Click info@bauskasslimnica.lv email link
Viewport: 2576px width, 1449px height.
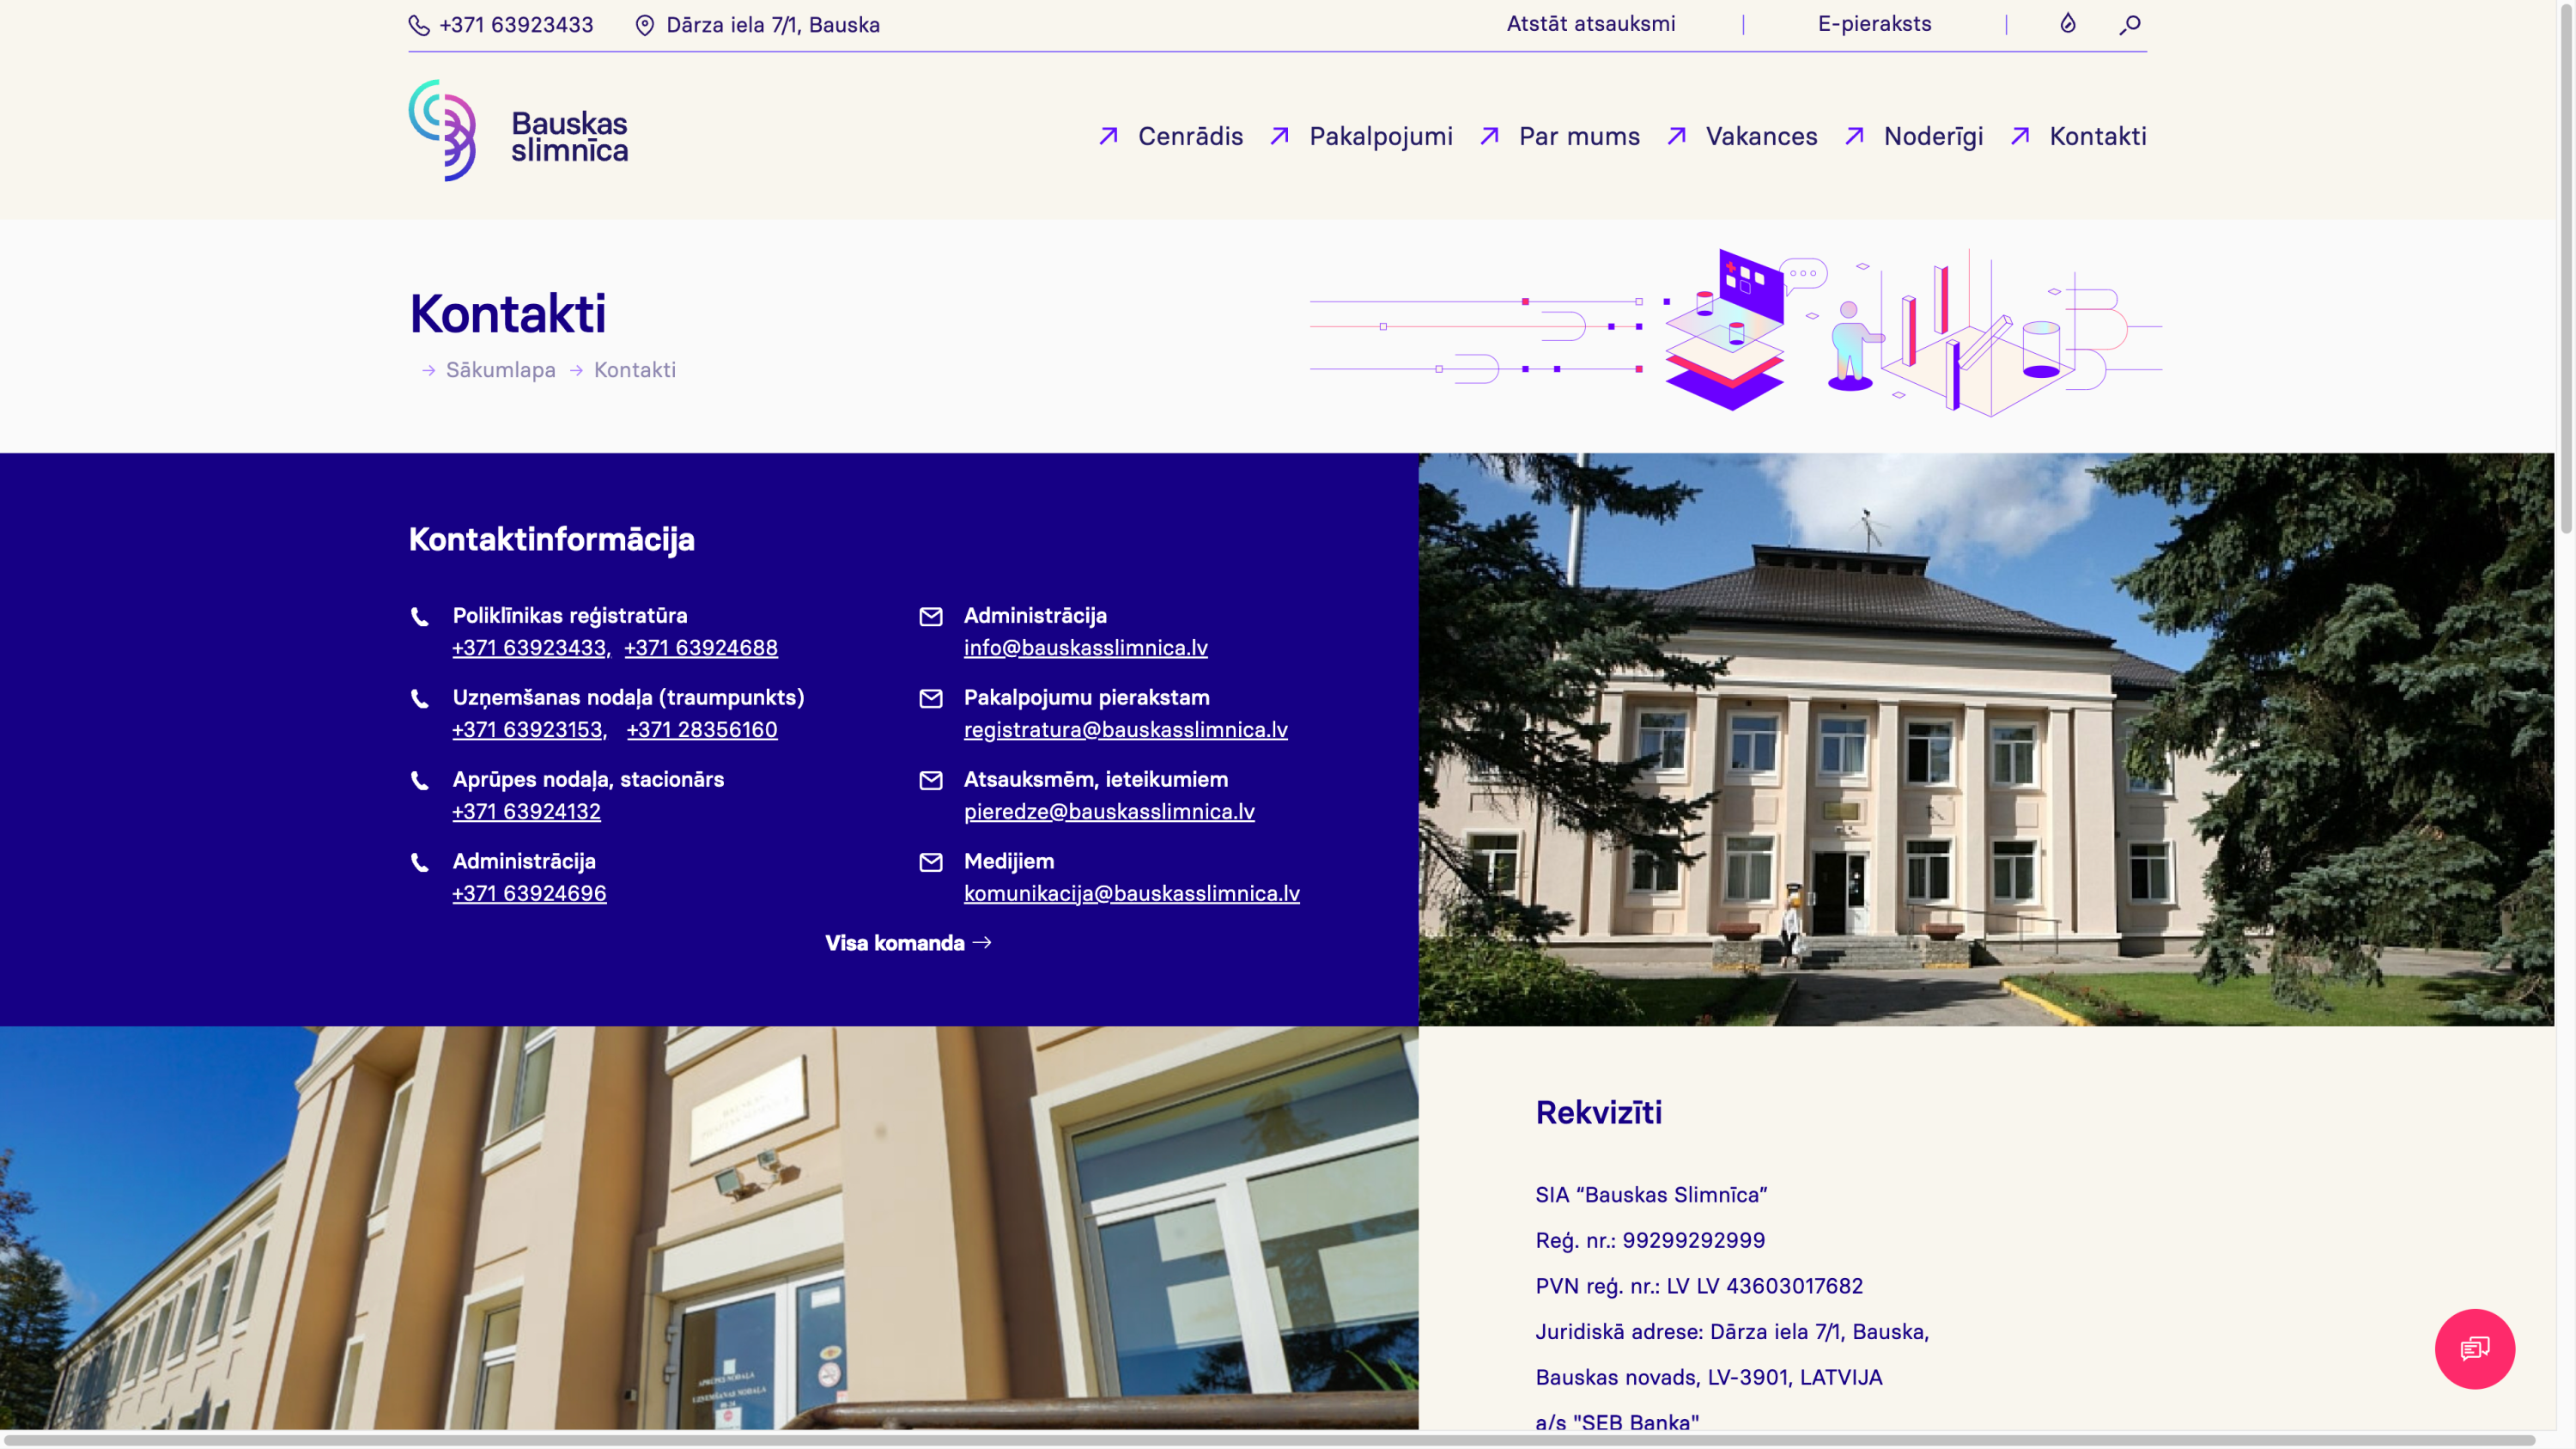1085,648
